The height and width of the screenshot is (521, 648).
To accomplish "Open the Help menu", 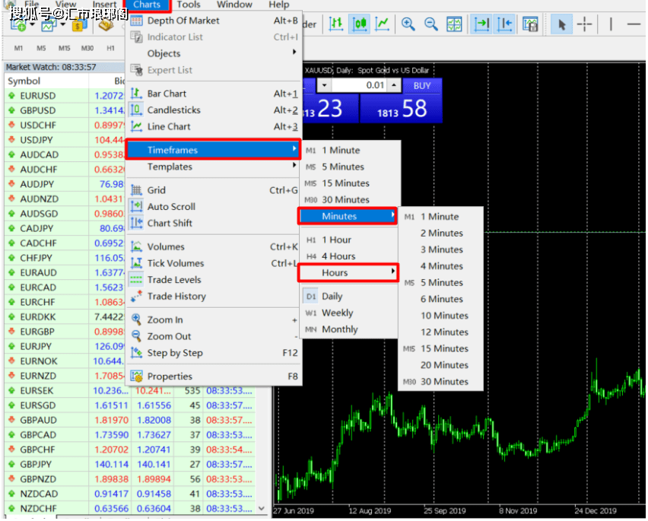I will (279, 5).
